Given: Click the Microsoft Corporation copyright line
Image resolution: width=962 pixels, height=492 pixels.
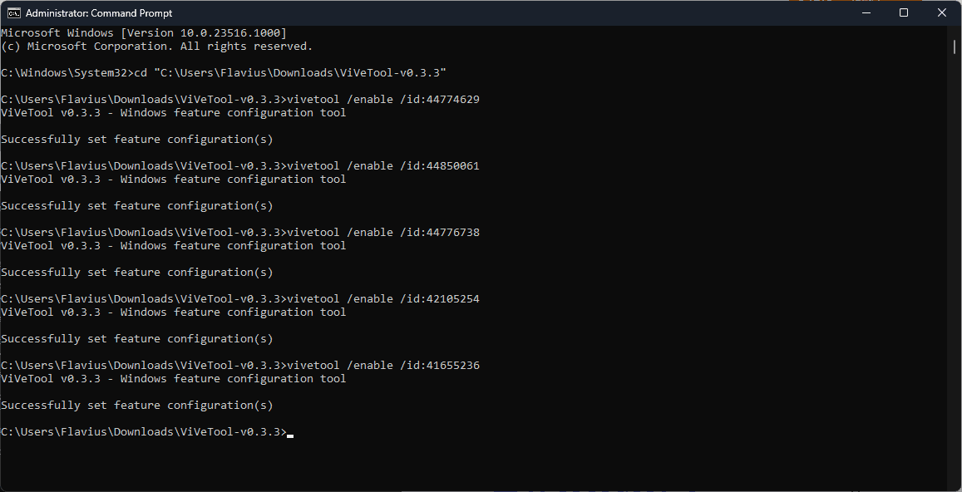Looking at the screenshot, I should click(x=157, y=47).
